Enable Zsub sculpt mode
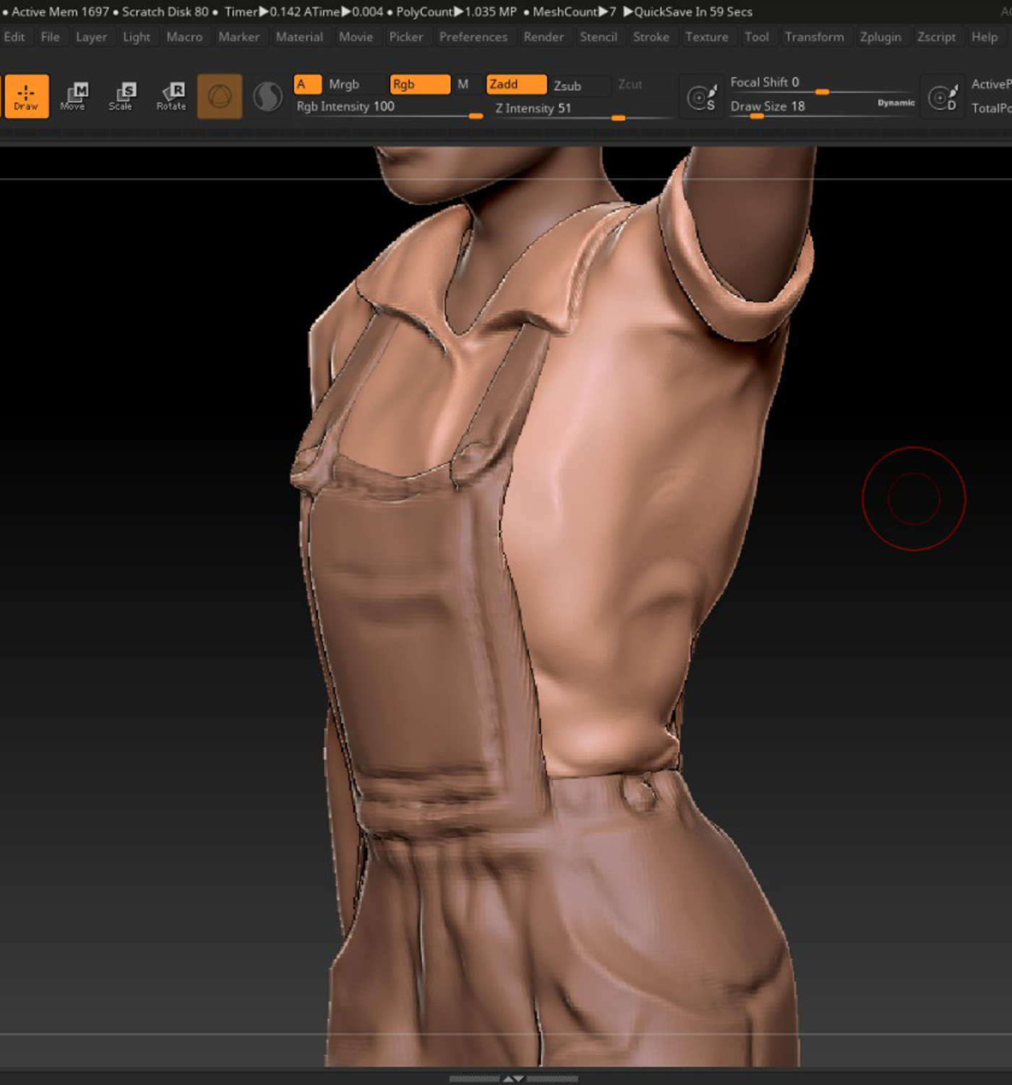 (x=567, y=85)
